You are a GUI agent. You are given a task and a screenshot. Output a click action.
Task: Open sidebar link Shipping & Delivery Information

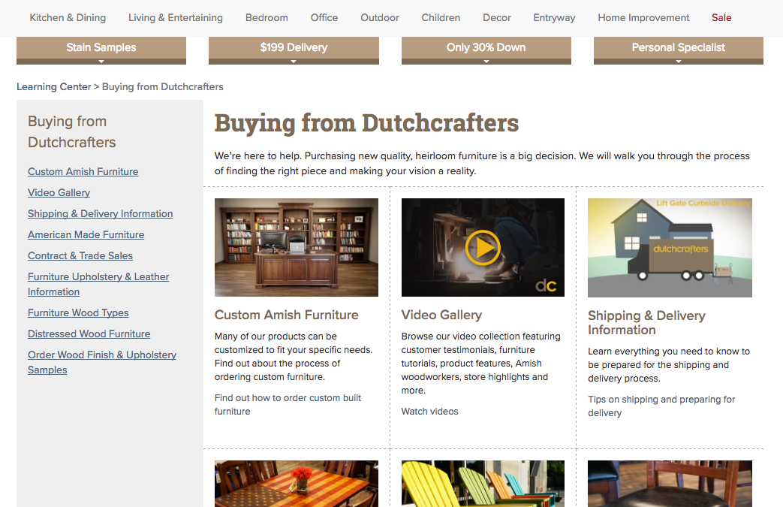pos(101,213)
